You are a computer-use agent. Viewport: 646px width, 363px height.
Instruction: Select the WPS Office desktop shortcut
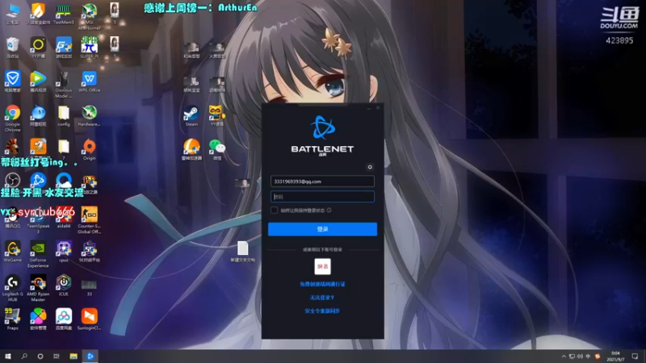[89, 81]
